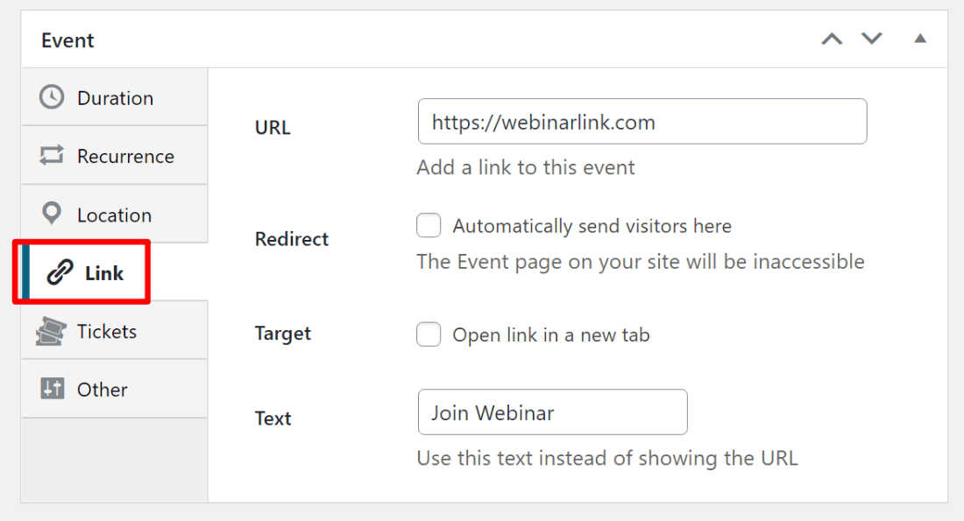Select the highlighted Link tab label

104,273
